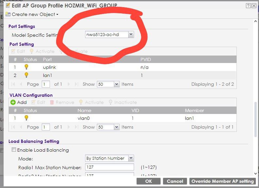Cancel the profile edit

tap(175, 181)
